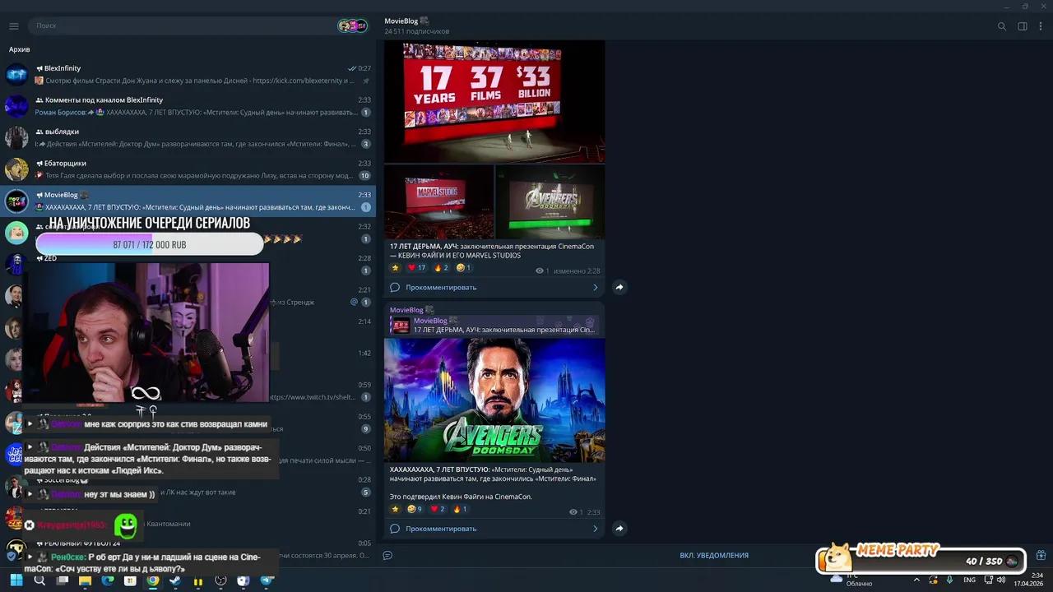Select the MovieBlog chat in list

[188, 201]
